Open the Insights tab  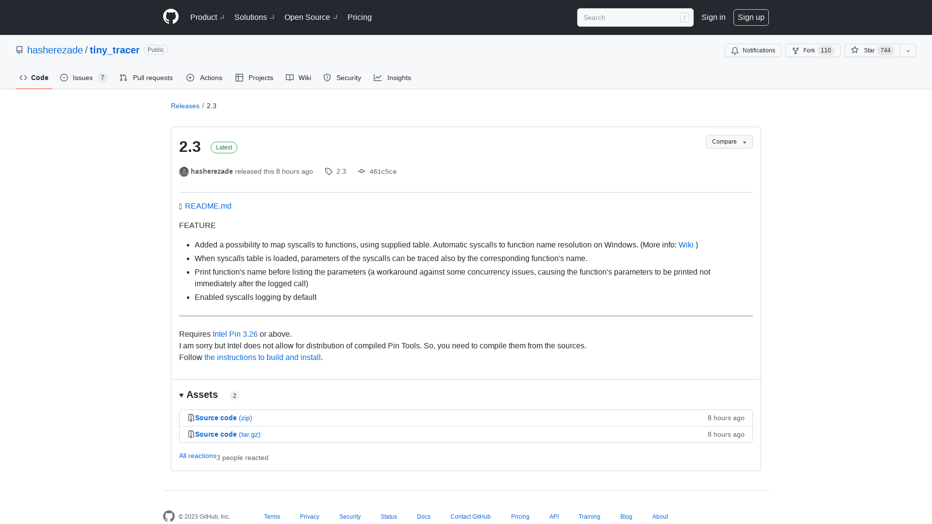pos(392,78)
